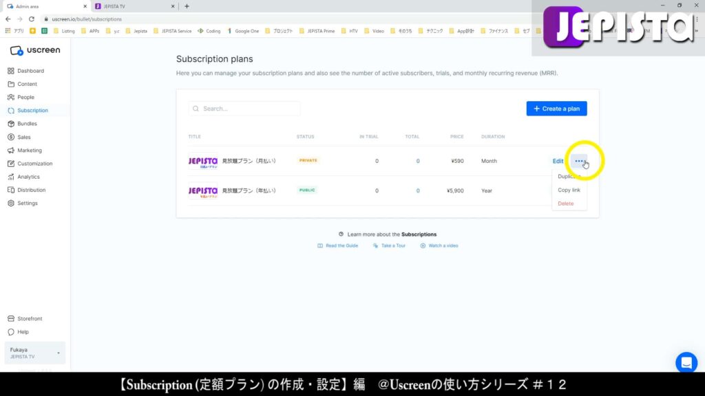
Task: Open the Jepista bookmark folder
Action: [136, 31]
